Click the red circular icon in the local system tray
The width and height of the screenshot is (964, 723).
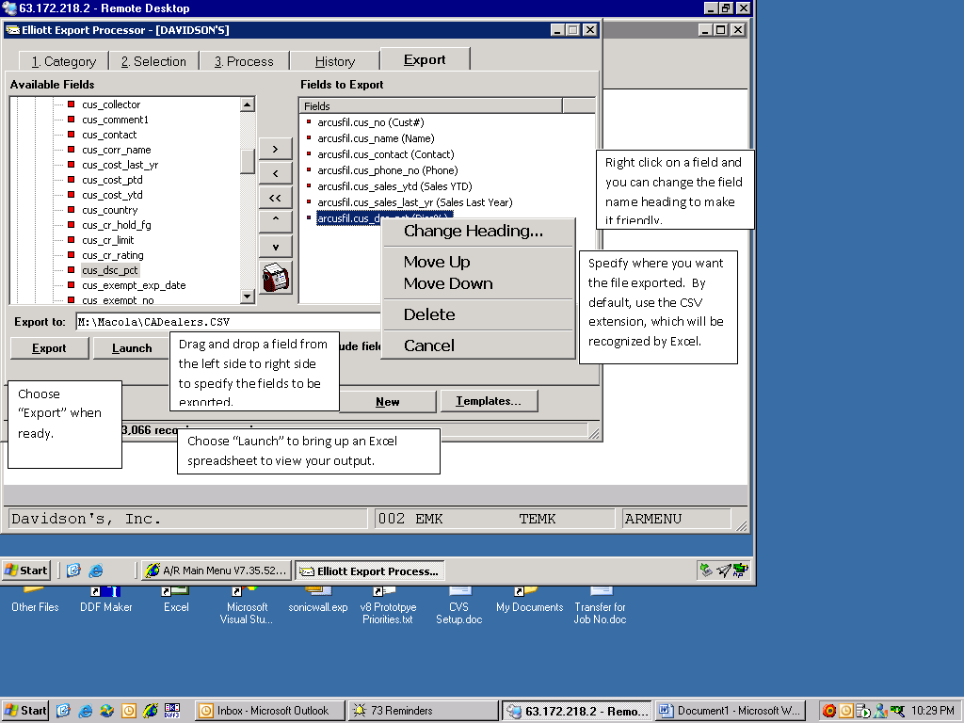(828, 711)
